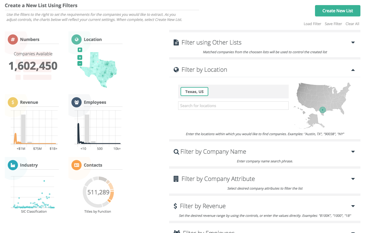This screenshot has height=233, width=367.
Task: Click the Employees group icon
Action: [77, 102]
